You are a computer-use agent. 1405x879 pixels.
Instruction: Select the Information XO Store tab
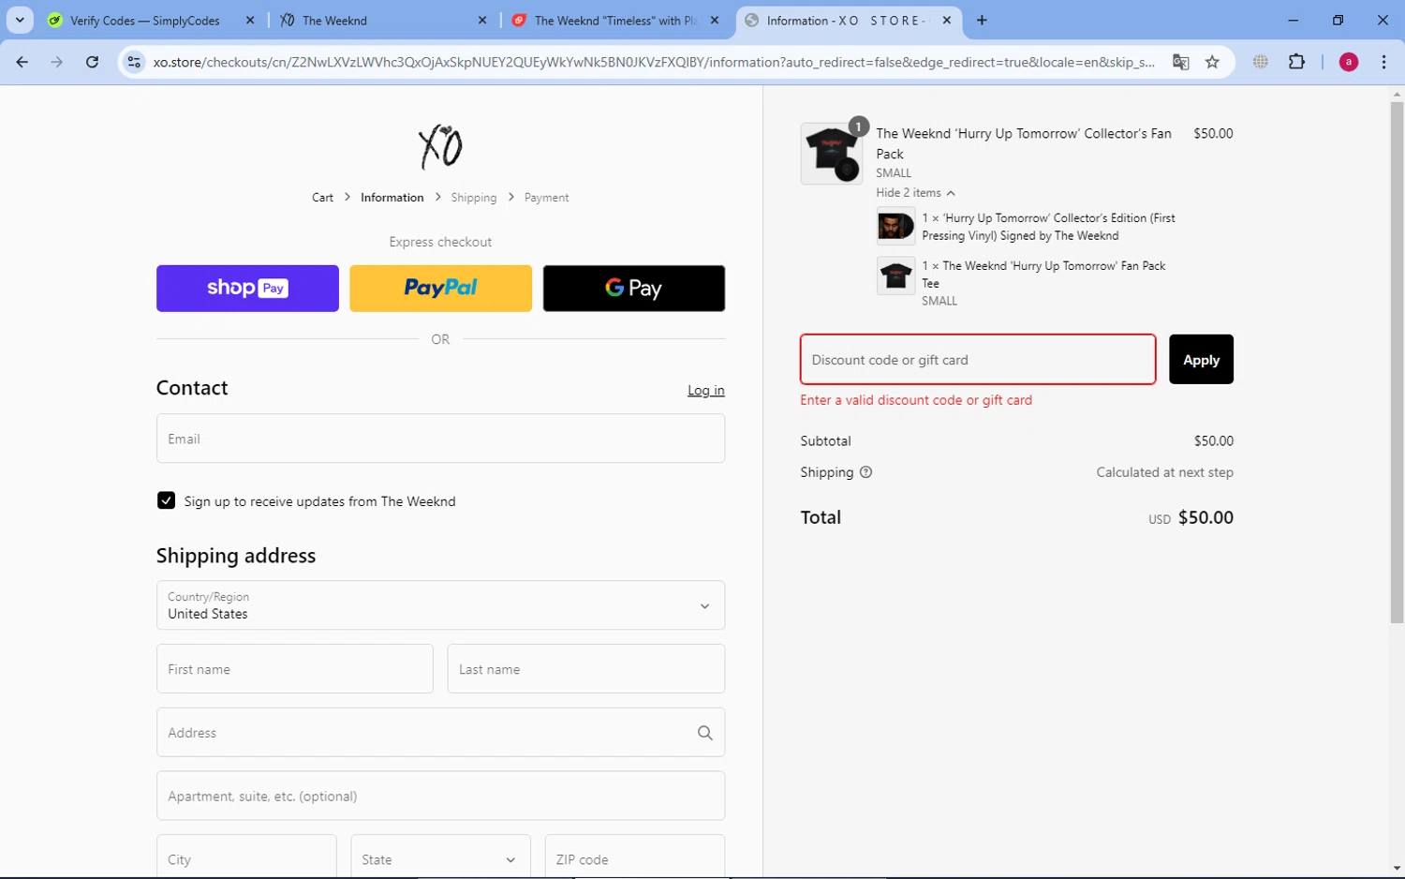coord(849,20)
